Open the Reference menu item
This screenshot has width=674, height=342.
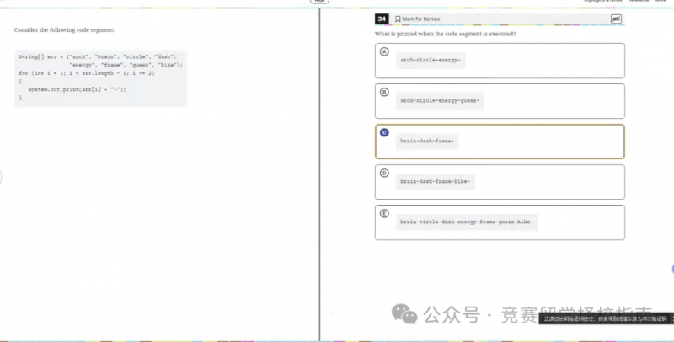point(639,1)
